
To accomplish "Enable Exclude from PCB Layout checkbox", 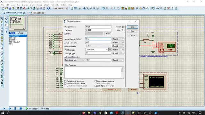I will (65, 83).
